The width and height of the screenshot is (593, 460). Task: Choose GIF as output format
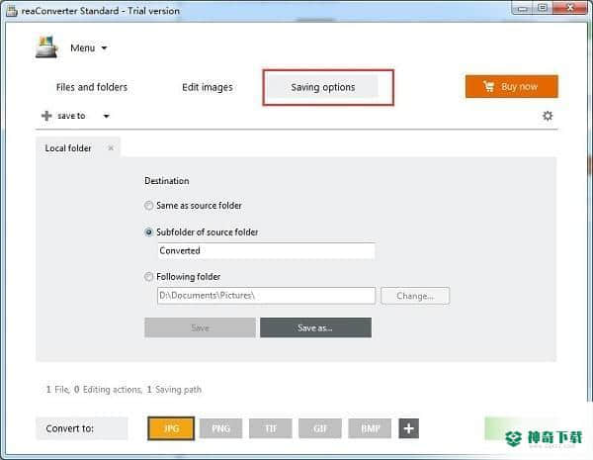pyautogui.click(x=320, y=428)
